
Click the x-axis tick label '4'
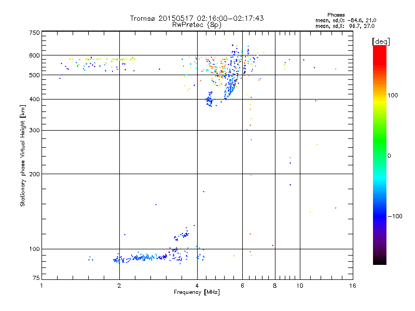click(x=197, y=286)
